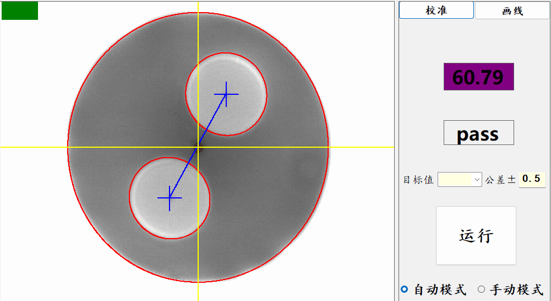
Task: Click the 运行 button
Action: [x=476, y=235]
